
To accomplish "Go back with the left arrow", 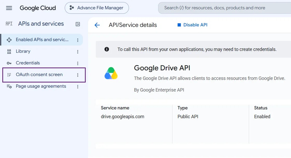I will click(97, 25).
